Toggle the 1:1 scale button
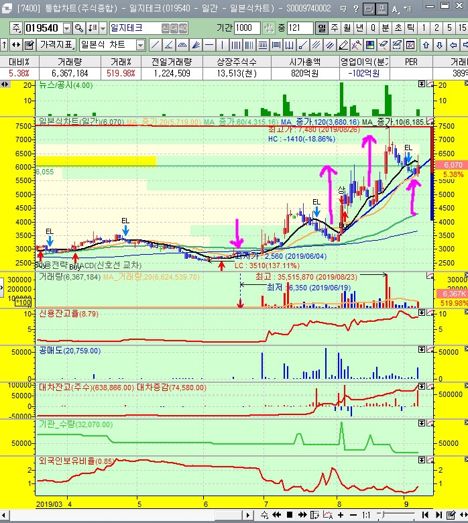 click(366, 515)
